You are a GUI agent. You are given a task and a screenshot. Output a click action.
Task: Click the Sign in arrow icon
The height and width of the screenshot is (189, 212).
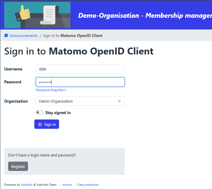click(x=40, y=124)
